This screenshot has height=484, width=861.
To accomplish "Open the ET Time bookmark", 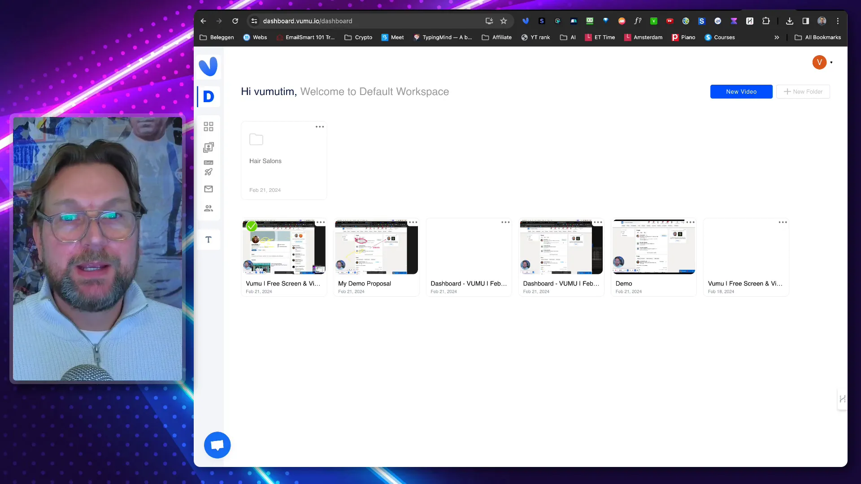I will (600, 38).
